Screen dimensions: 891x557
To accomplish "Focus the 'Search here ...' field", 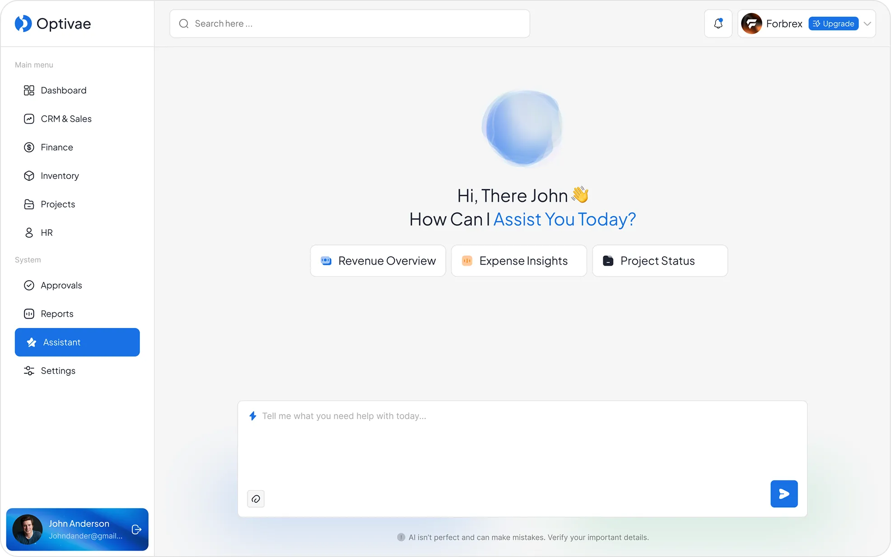I will (350, 23).
